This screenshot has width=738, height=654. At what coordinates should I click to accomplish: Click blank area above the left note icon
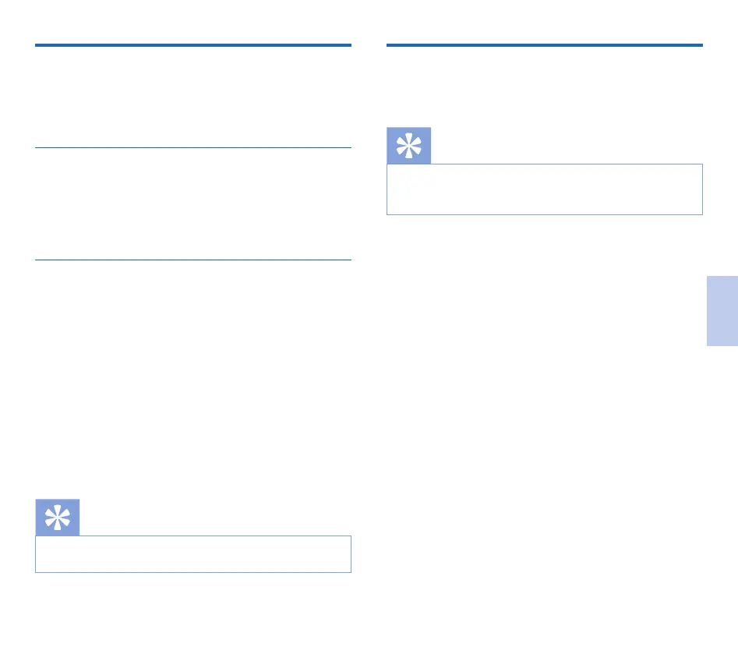click(193, 390)
